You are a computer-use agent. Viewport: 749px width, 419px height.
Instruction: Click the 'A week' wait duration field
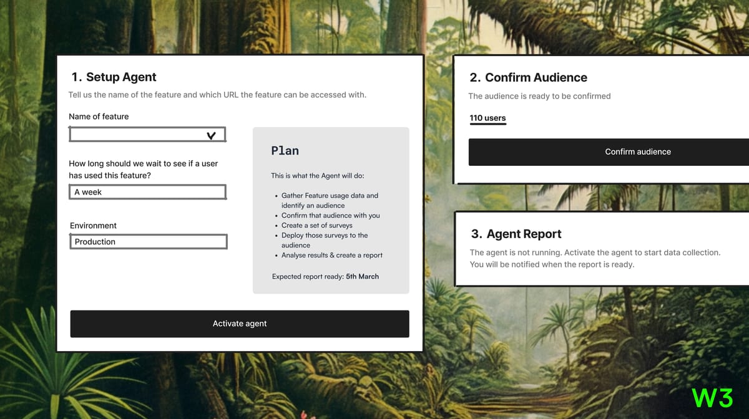pyautogui.click(x=147, y=192)
